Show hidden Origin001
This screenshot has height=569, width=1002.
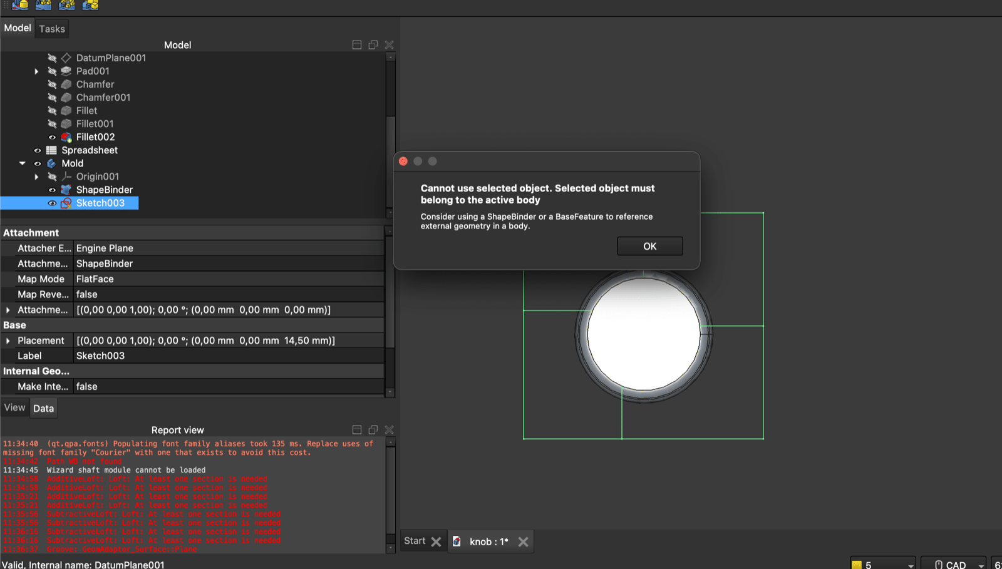tap(52, 177)
